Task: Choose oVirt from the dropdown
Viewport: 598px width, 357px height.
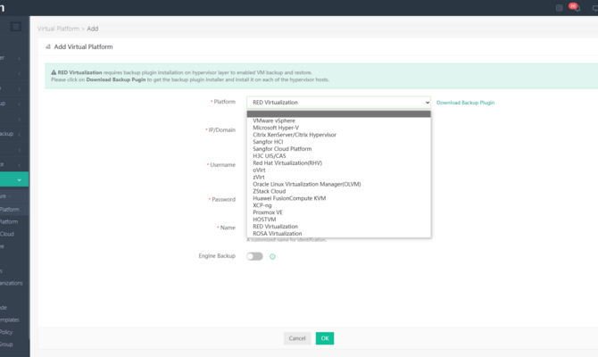Action: click(x=338, y=170)
